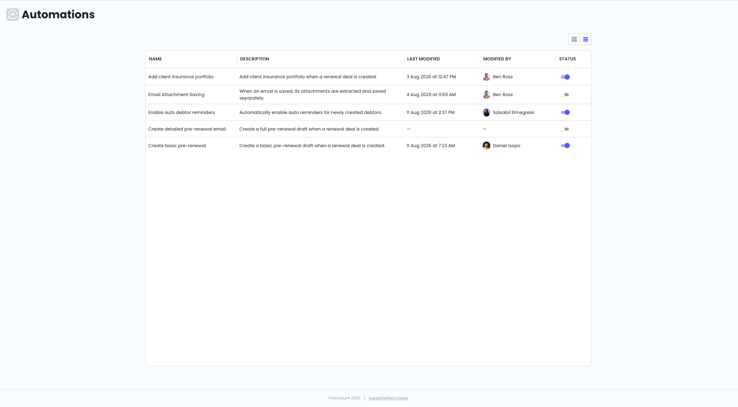Viewport: 738px width, 407px height.
Task: Click the STATUS column header
Action: click(x=568, y=59)
